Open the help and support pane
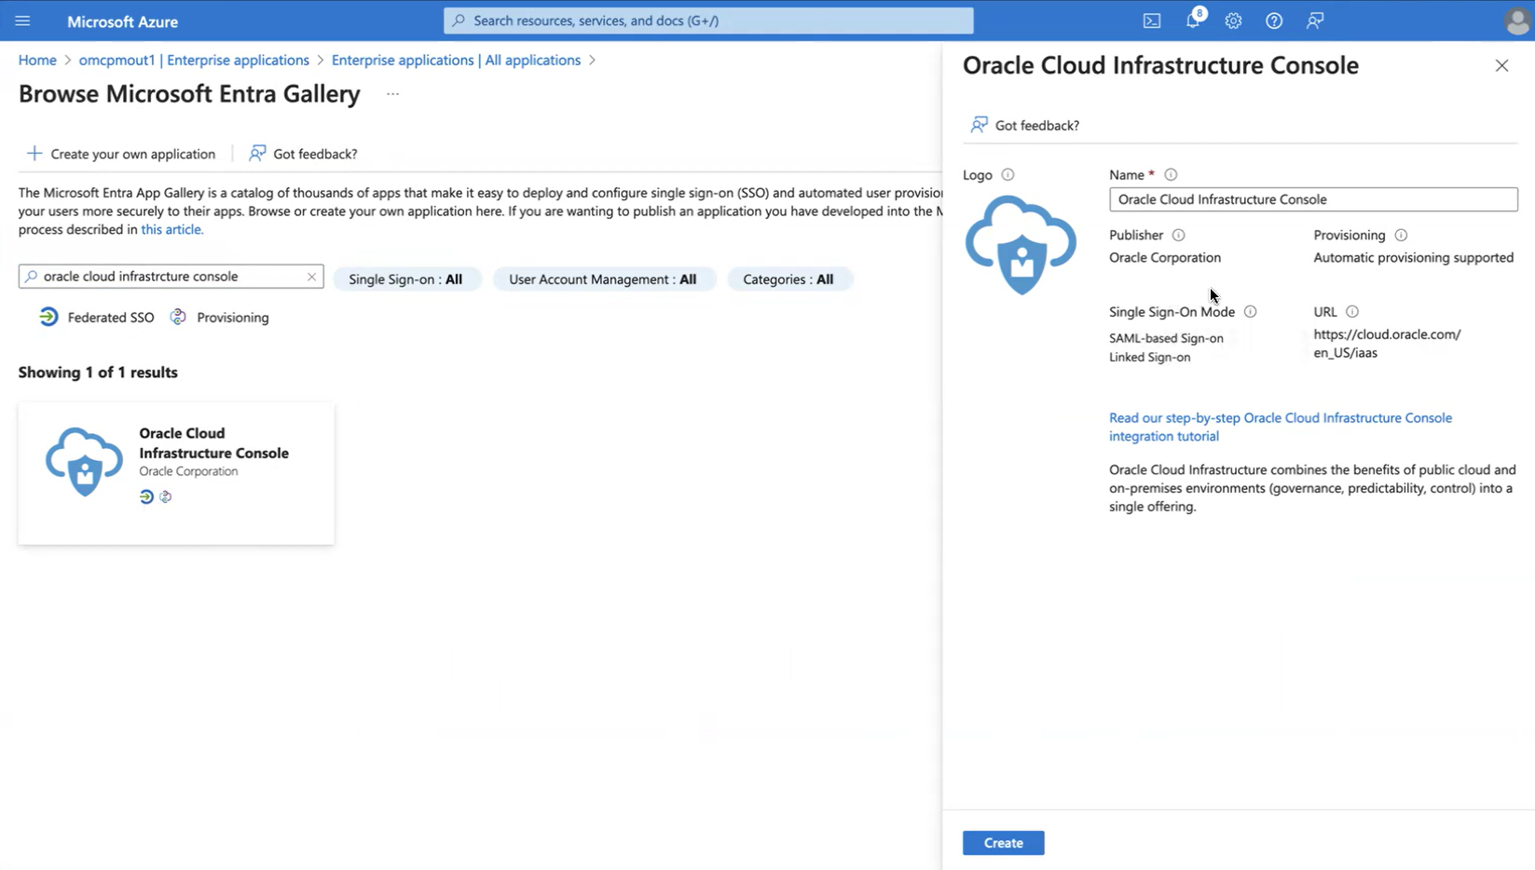Viewport: 1535px width, 870px height. pyautogui.click(x=1274, y=20)
